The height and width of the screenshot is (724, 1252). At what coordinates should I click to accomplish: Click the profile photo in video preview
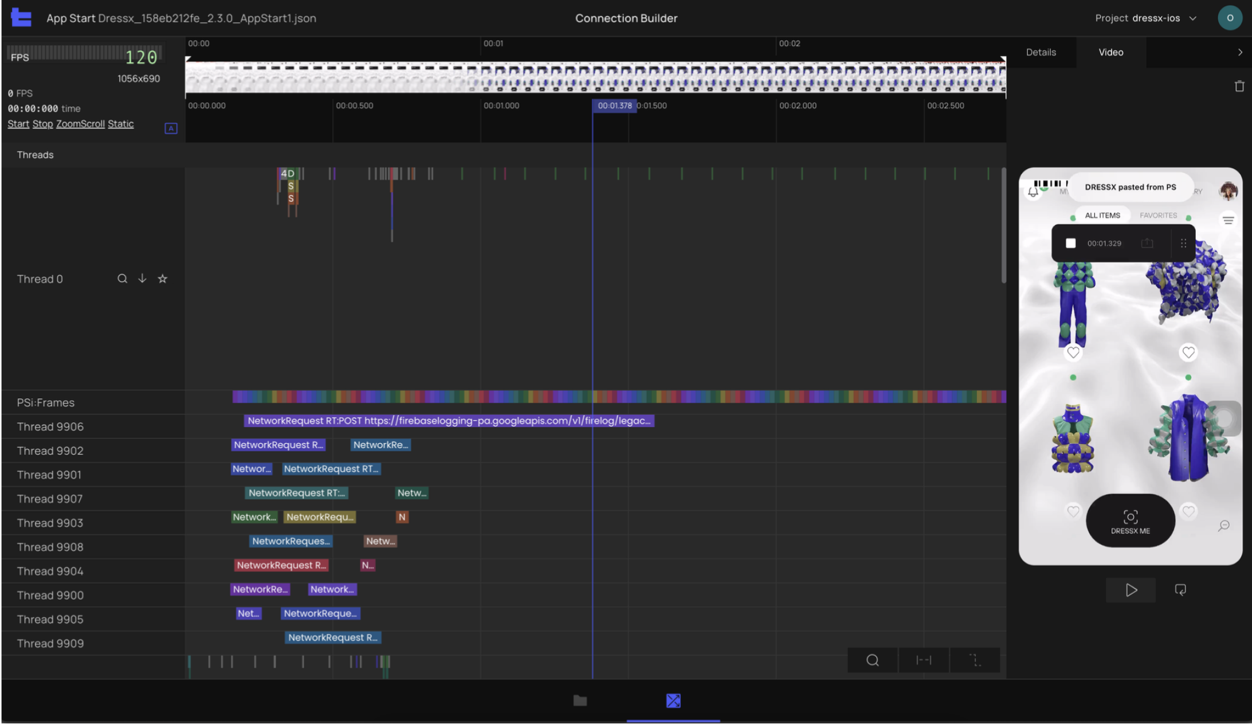[x=1228, y=191]
